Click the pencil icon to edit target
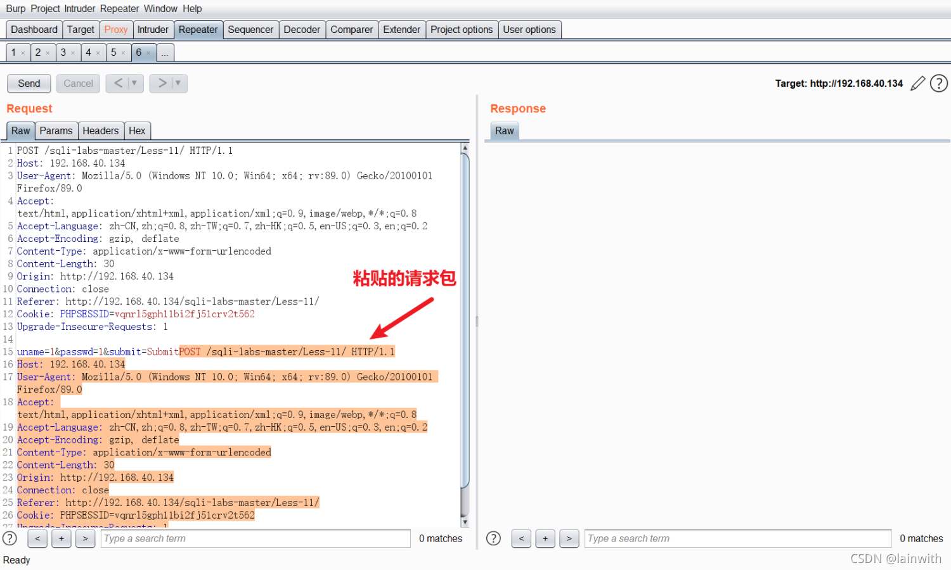The width and height of the screenshot is (951, 570). pos(917,84)
